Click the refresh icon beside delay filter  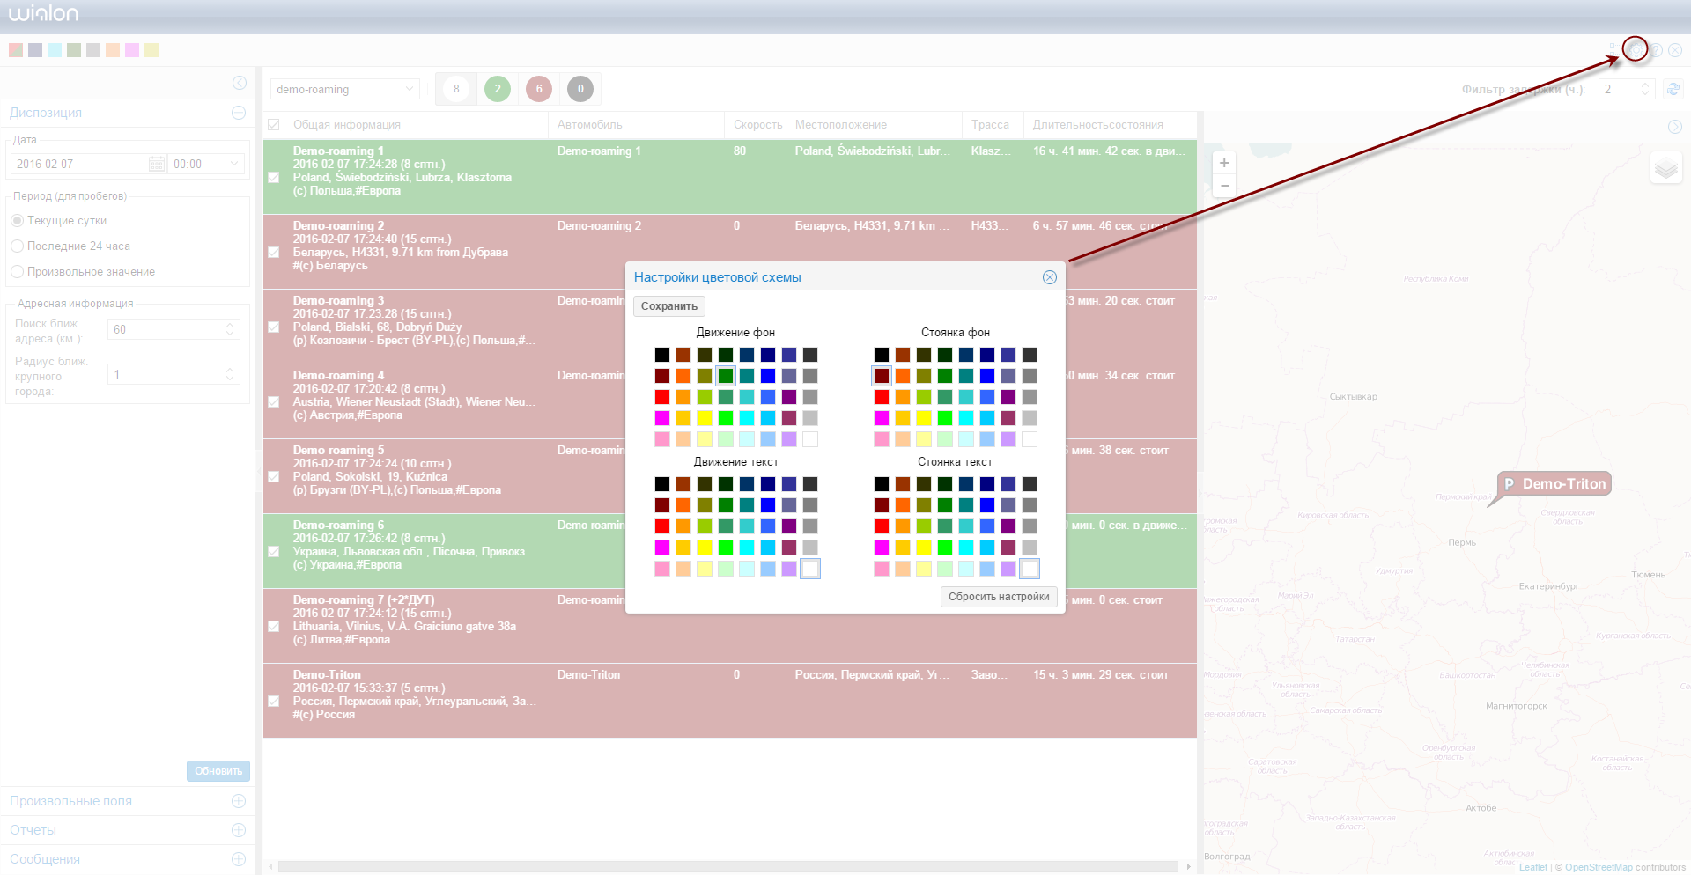[1673, 89]
